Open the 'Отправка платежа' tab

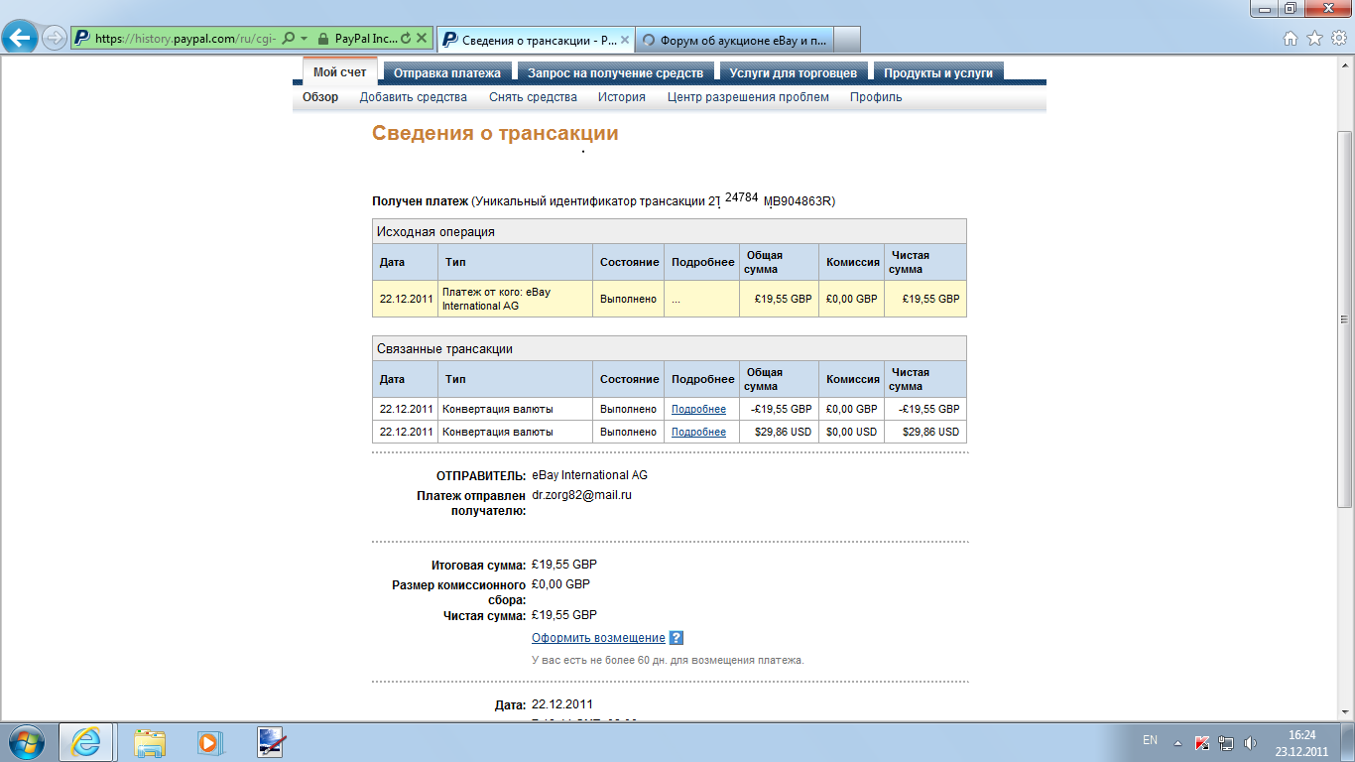pos(447,72)
